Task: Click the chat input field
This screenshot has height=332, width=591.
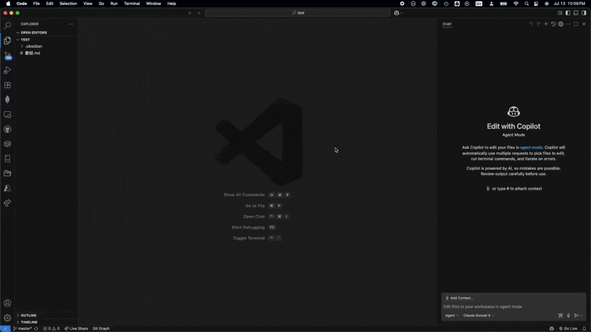Action: click(x=514, y=307)
